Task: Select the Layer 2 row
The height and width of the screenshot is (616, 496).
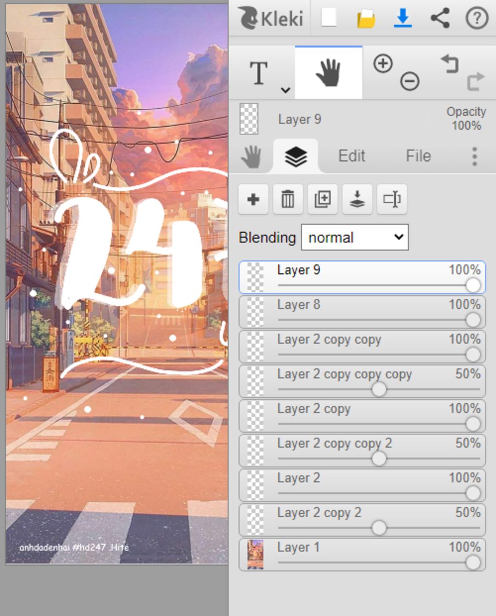Action: (x=362, y=486)
